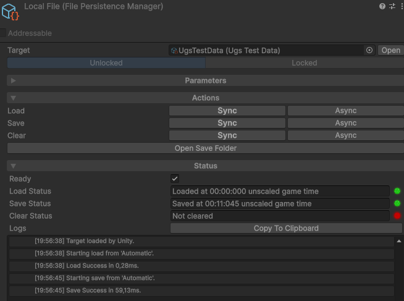The width and height of the screenshot is (404, 301).
Task: Open the preset selector sliders icon
Action: click(392, 6)
